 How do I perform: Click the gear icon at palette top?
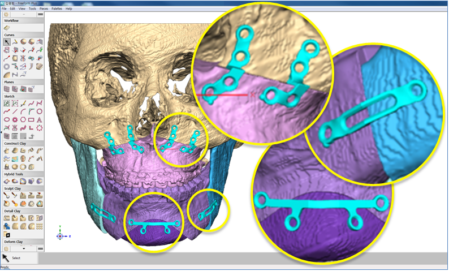(6, 15)
